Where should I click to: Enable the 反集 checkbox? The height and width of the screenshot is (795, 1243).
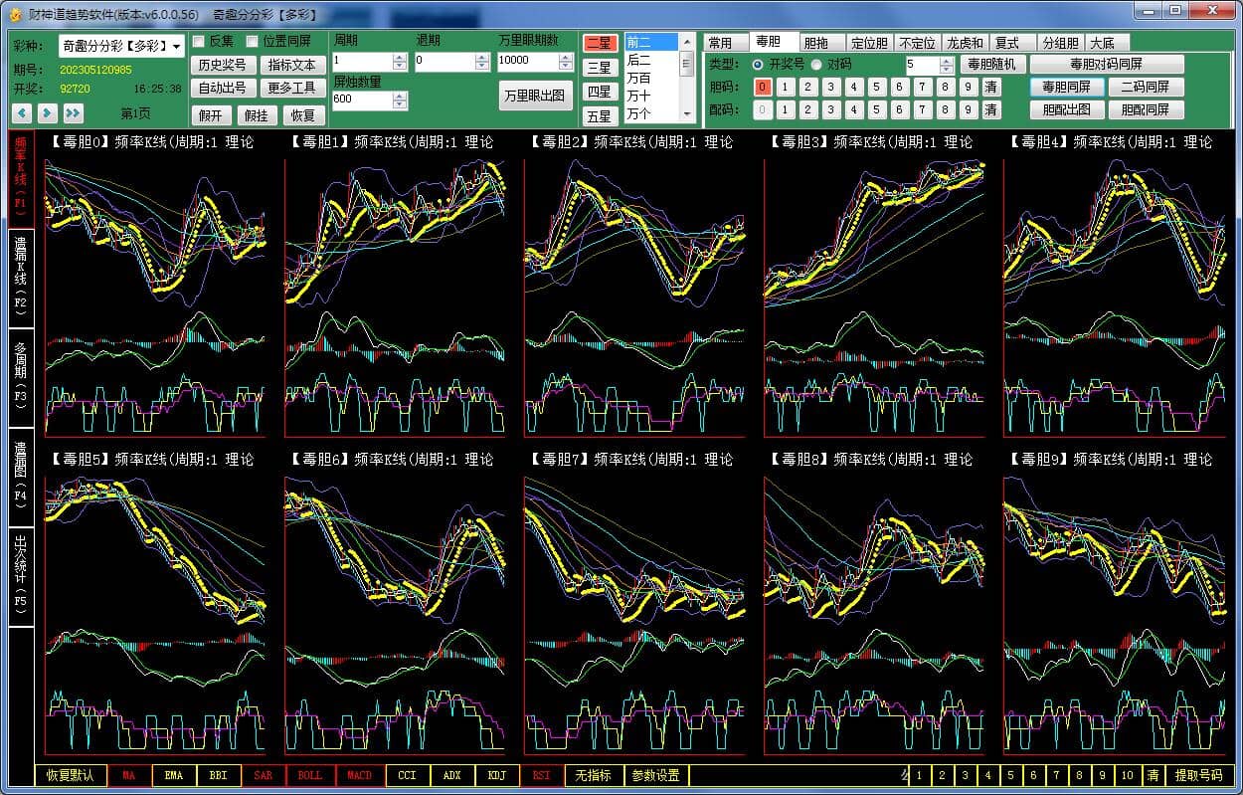pyautogui.click(x=199, y=42)
